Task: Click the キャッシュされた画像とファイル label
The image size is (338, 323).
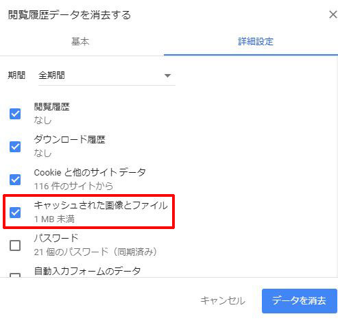Action: coord(101,205)
